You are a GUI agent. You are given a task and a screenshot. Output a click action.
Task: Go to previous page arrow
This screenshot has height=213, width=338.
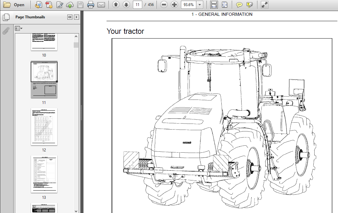click(x=116, y=4)
